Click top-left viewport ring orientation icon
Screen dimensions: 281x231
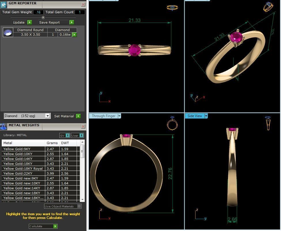(x=172, y=7)
